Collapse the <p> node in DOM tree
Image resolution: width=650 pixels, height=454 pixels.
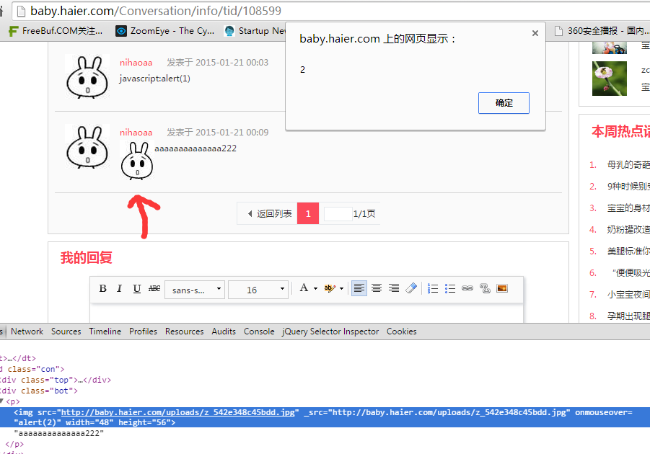click(1, 401)
